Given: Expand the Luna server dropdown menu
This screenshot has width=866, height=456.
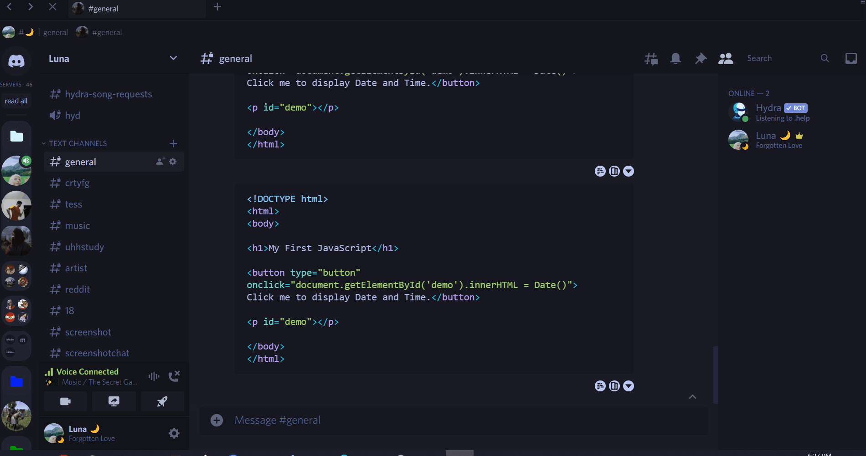Looking at the screenshot, I should (x=173, y=58).
